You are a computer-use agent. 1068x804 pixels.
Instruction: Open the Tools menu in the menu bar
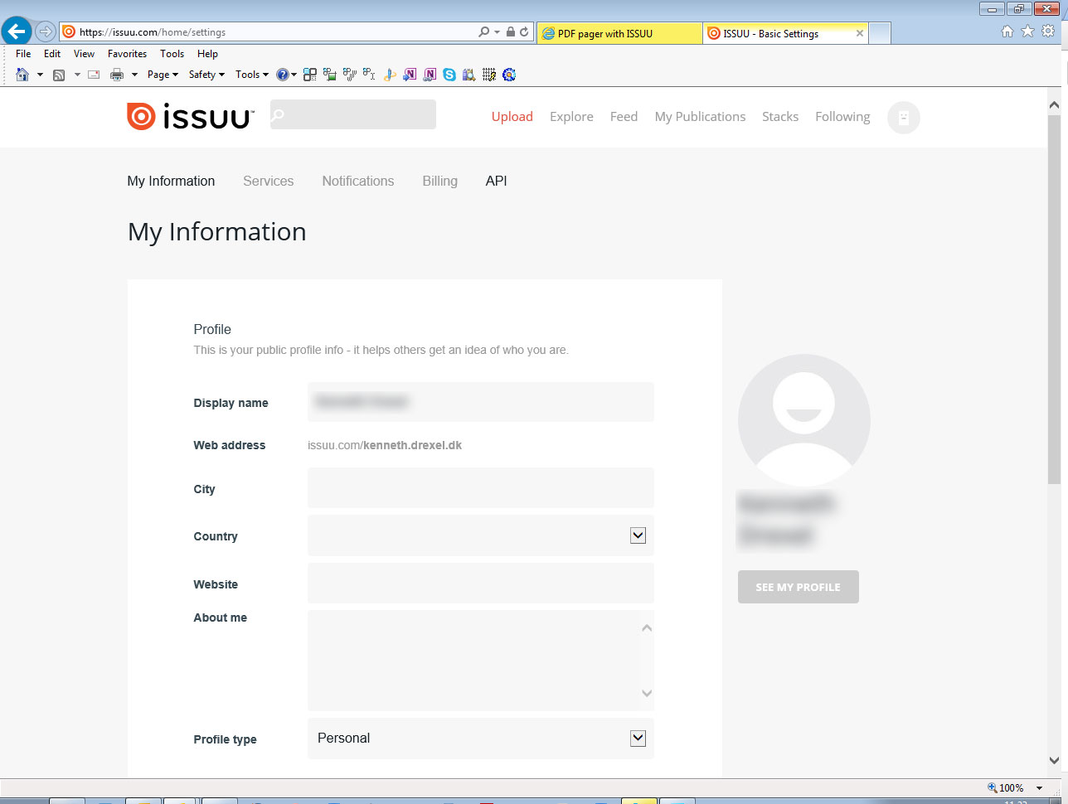click(x=172, y=54)
